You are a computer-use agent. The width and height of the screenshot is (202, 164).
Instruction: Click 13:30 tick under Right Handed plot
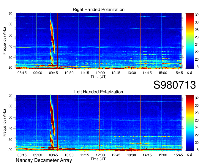click(x=131, y=73)
